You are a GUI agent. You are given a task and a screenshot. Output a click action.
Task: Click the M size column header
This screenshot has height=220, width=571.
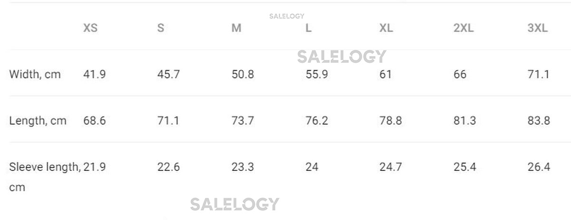pos(236,28)
